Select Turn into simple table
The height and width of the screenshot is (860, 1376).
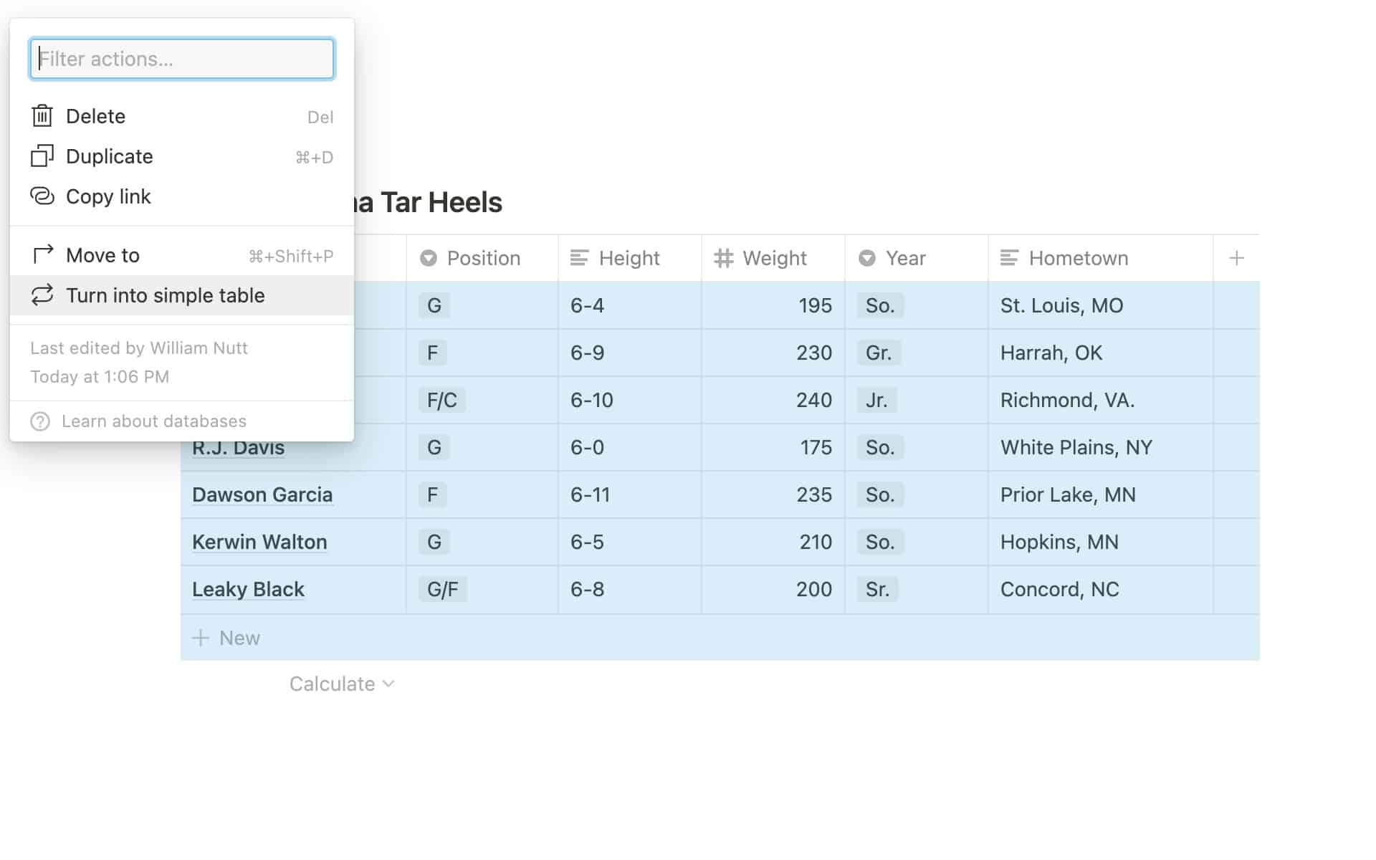pos(165,295)
